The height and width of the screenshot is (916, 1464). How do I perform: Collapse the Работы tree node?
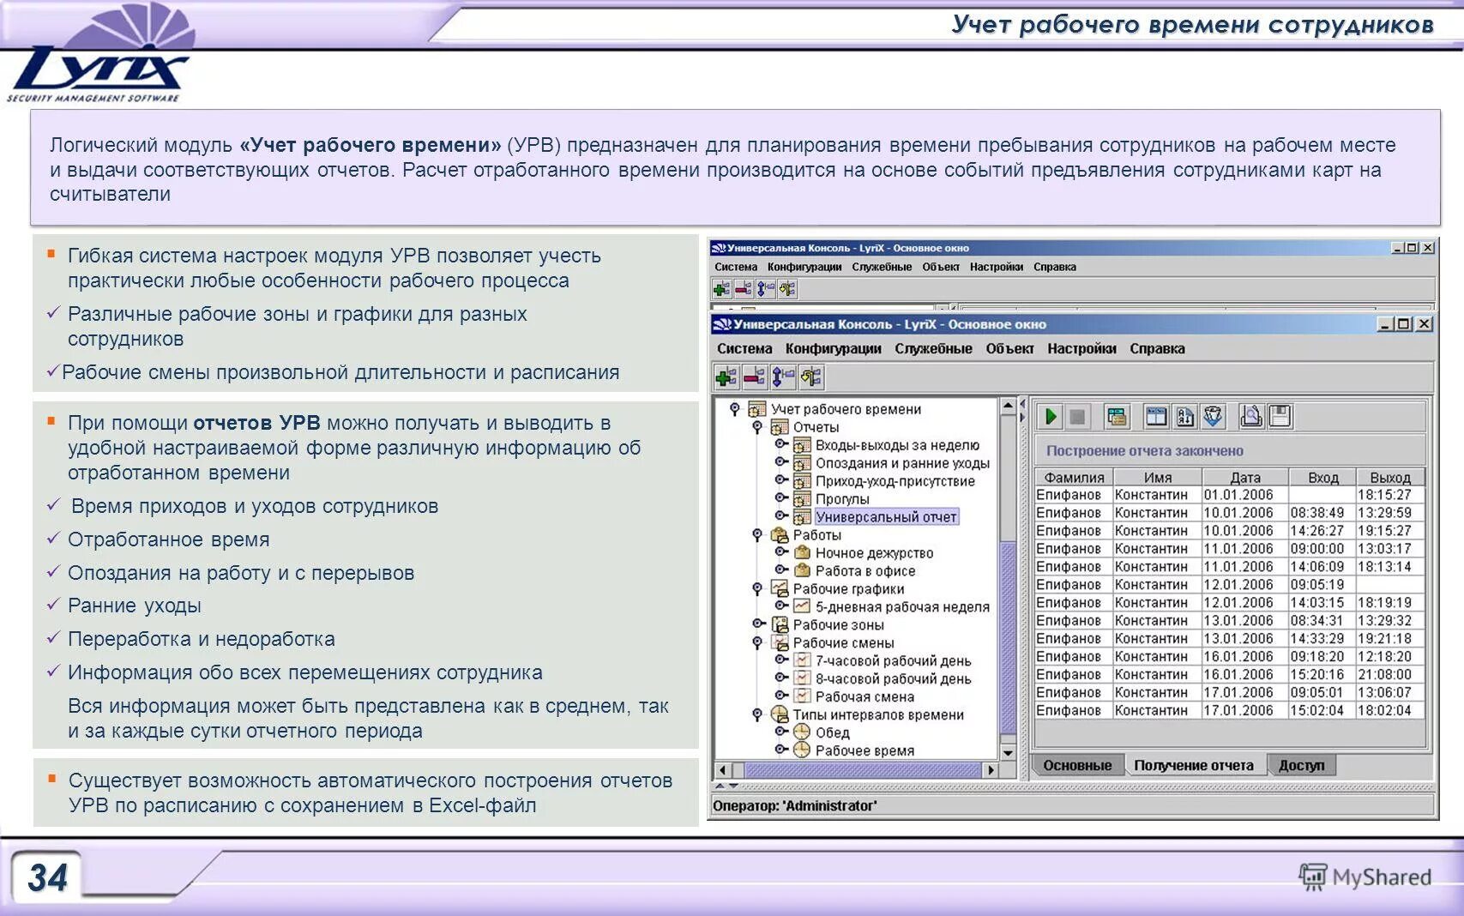coord(757,535)
